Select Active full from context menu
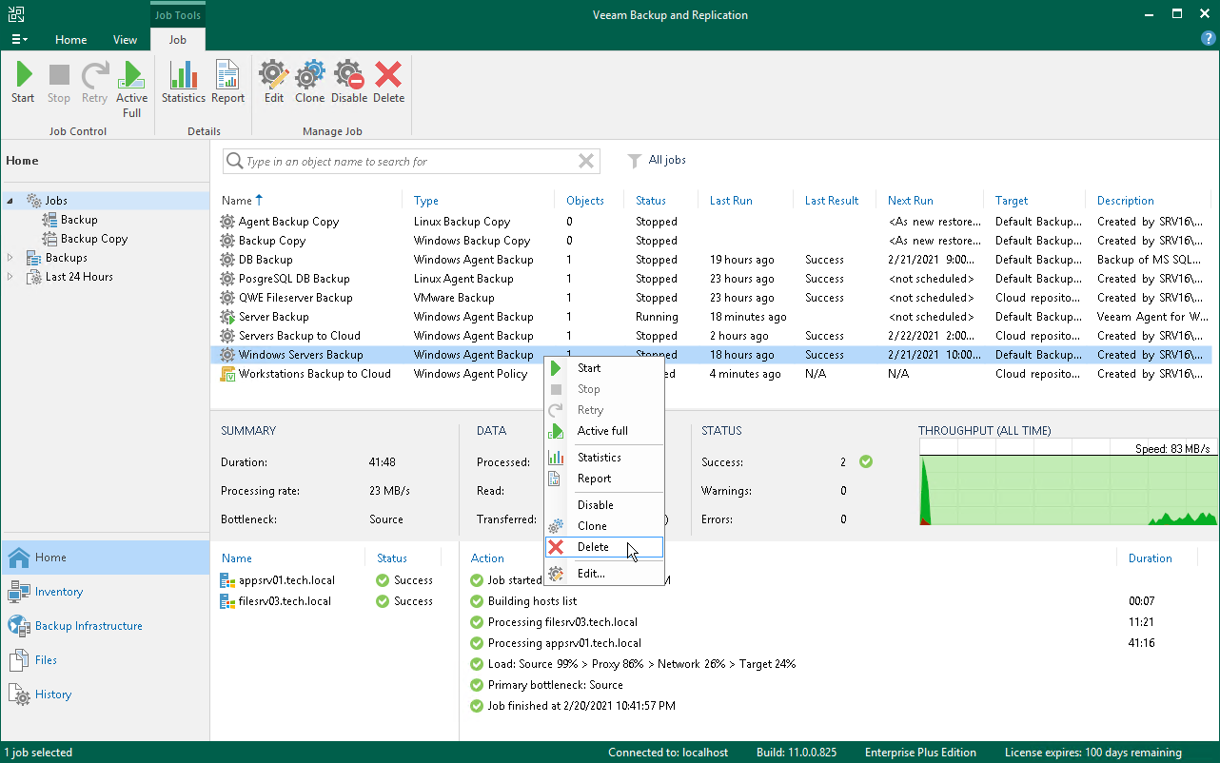Viewport: 1220px width, 763px height. pyautogui.click(x=603, y=431)
